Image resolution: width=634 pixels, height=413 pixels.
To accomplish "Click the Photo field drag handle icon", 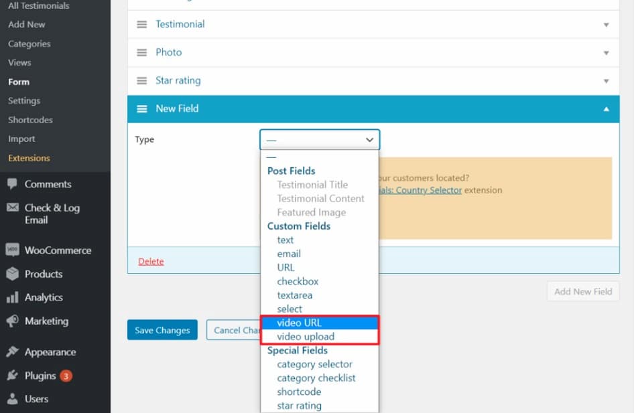I will coord(141,52).
